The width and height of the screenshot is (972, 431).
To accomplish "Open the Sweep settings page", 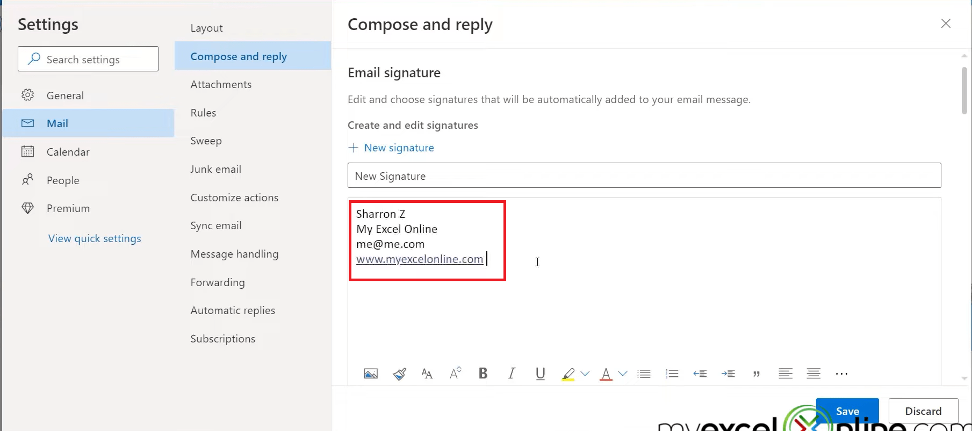I will point(253,141).
